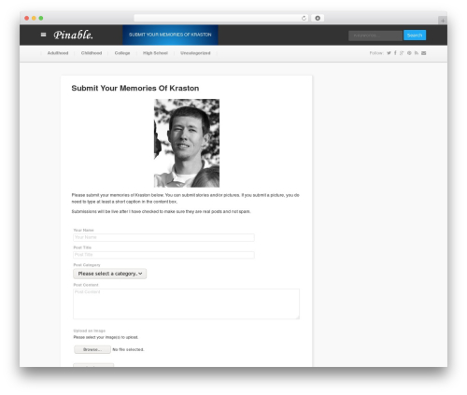Follow via the Twitter icon
Image resolution: width=467 pixels, height=395 pixels.
pos(389,53)
